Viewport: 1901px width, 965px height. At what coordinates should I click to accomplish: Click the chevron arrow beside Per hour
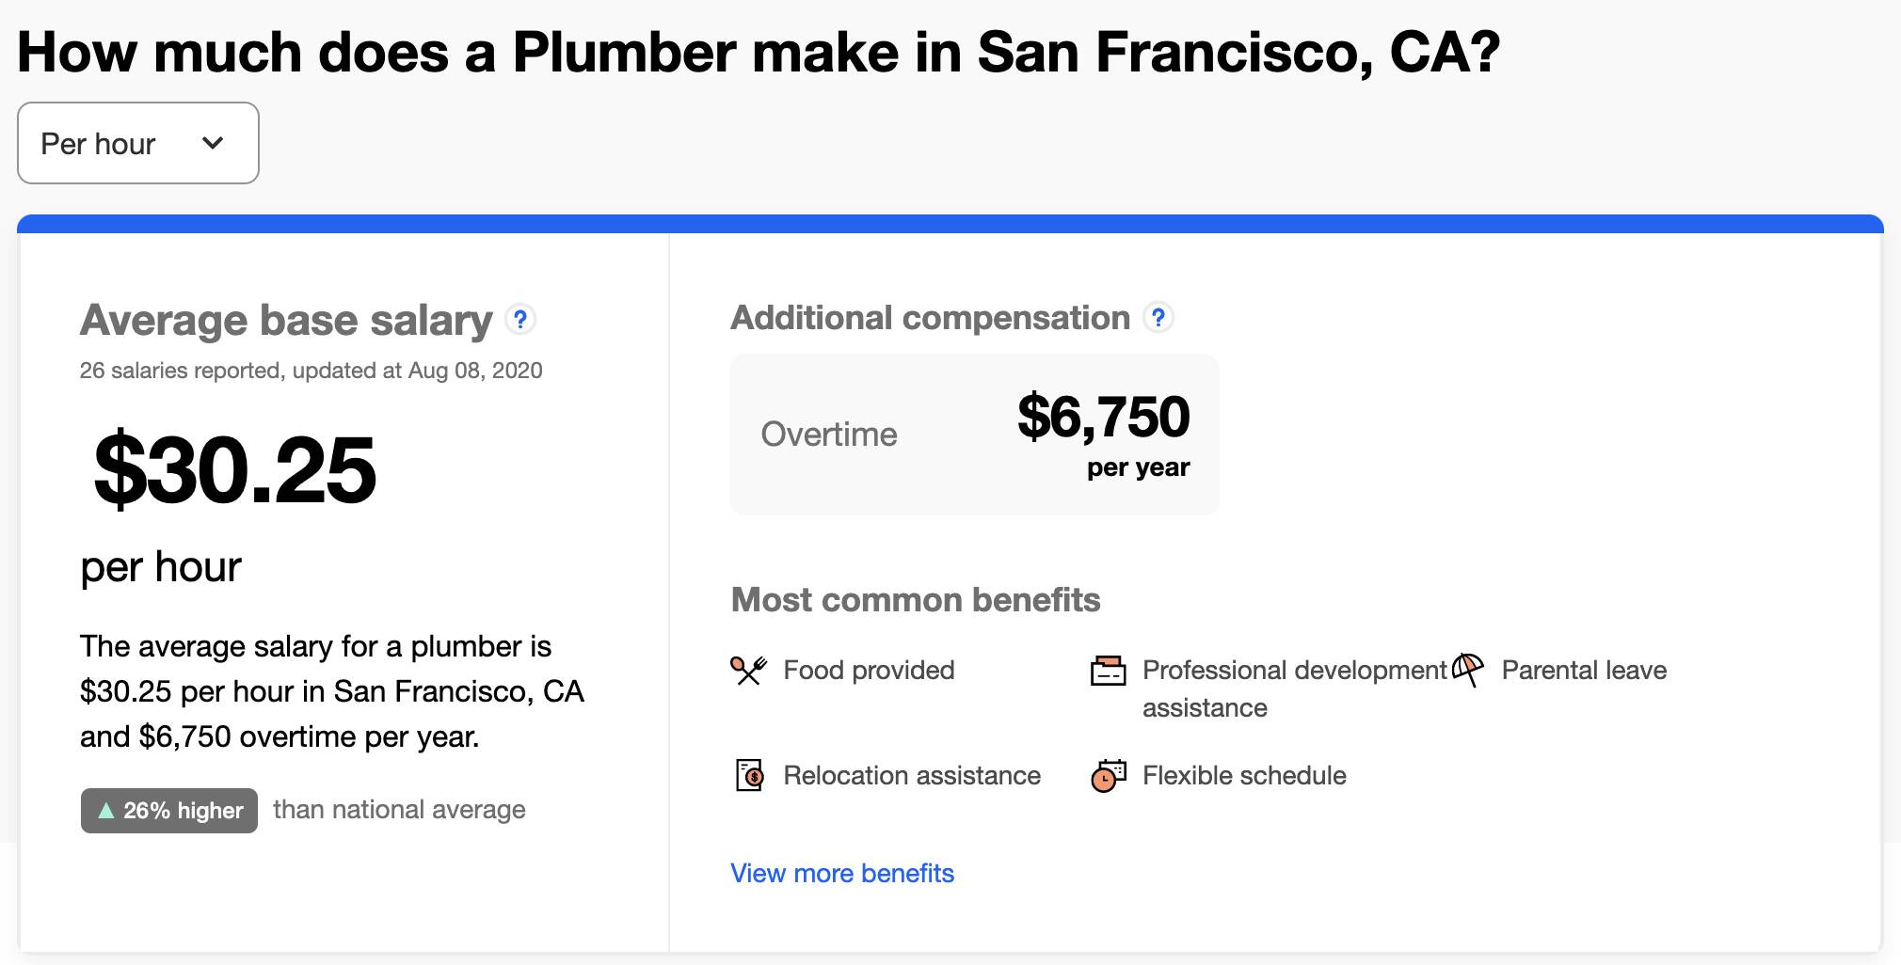(214, 143)
